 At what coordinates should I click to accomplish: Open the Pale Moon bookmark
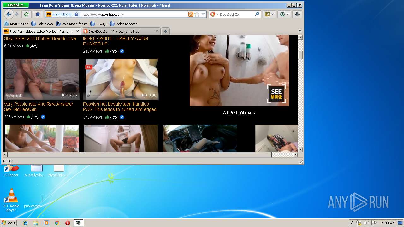[x=42, y=24]
